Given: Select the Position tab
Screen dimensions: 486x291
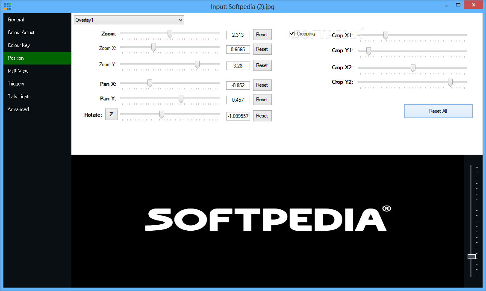Looking at the screenshot, I should (38, 58).
